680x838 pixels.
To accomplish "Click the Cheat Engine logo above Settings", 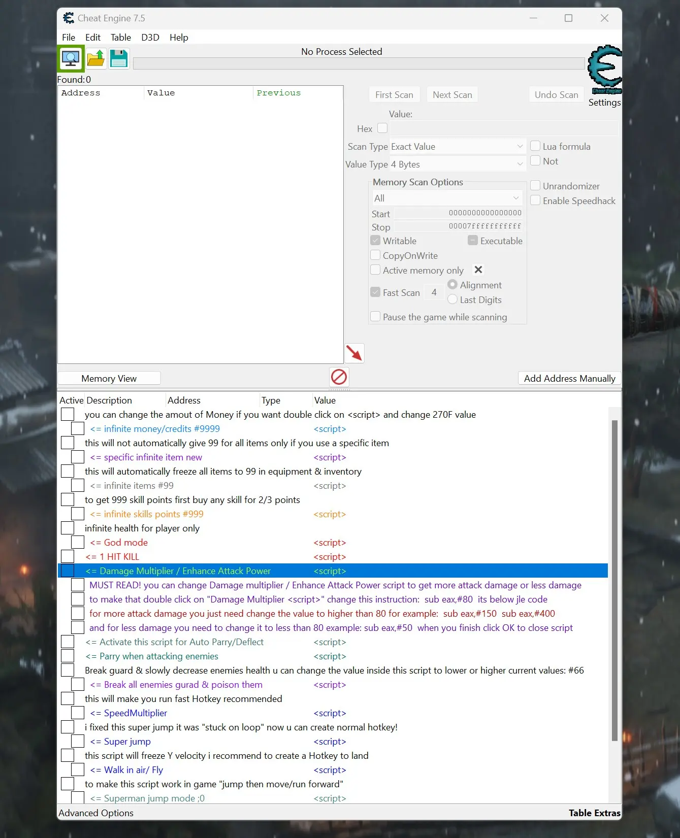I will tap(604, 70).
